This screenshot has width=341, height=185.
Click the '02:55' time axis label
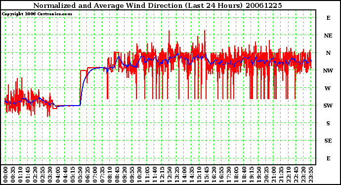click(x=43, y=175)
